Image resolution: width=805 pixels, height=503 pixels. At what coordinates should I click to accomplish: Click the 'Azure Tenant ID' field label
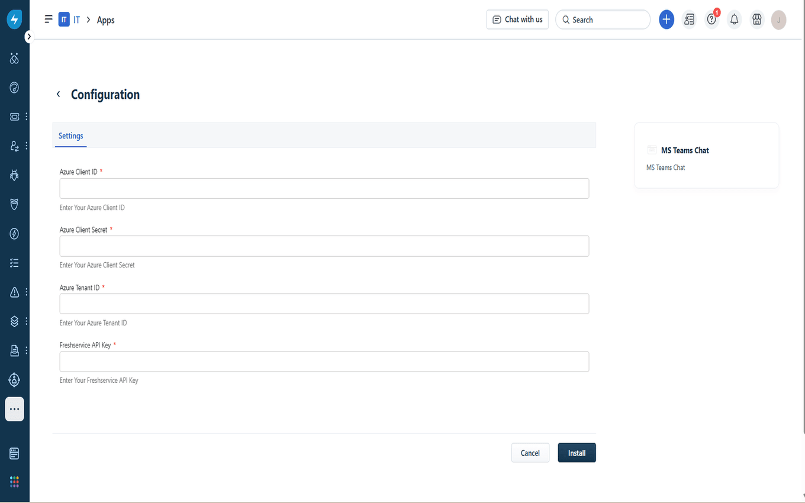click(x=80, y=288)
